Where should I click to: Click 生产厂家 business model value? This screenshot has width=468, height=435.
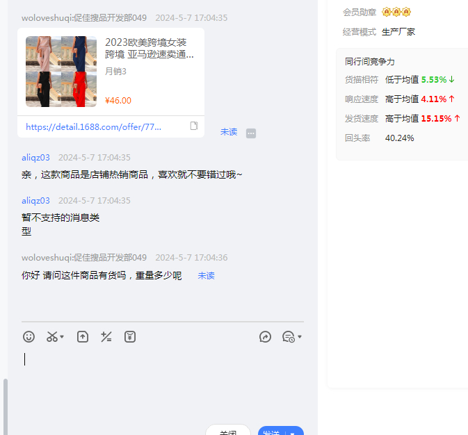coord(398,32)
